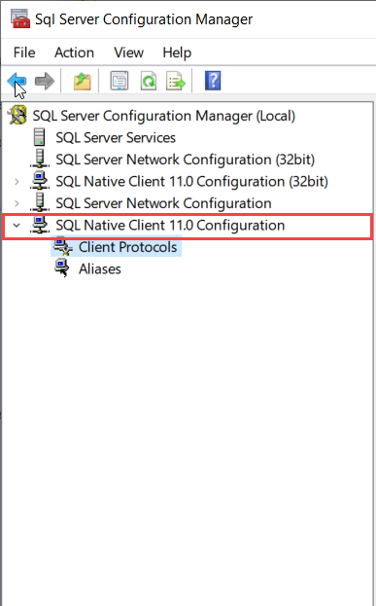Open the File menu
This screenshot has height=606, width=376.
pyautogui.click(x=24, y=53)
